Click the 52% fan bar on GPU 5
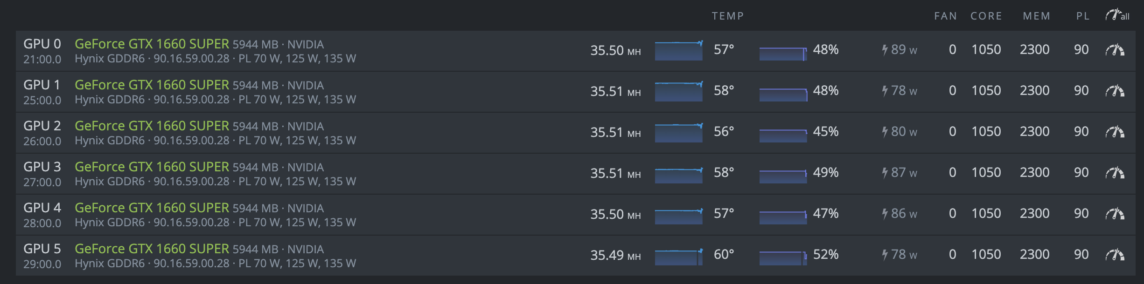Image resolution: width=1144 pixels, height=284 pixels. (783, 258)
